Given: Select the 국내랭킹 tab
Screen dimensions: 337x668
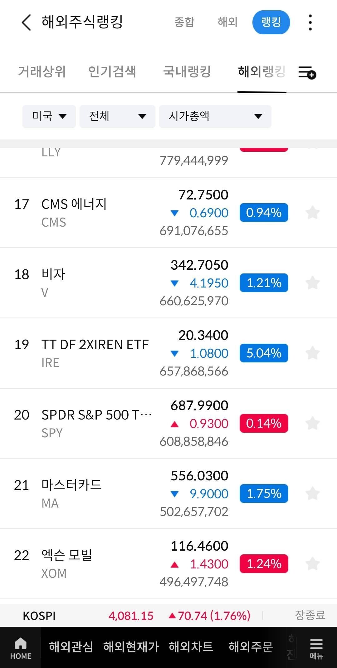Looking at the screenshot, I should 187,71.
